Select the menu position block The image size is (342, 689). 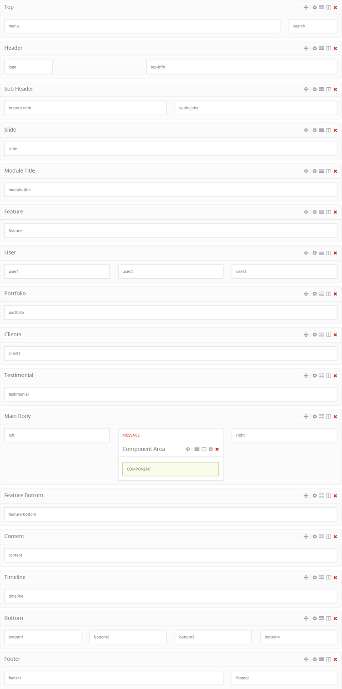point(142,26)
